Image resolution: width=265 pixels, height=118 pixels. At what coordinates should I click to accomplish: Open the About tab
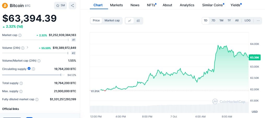(167, 5)
